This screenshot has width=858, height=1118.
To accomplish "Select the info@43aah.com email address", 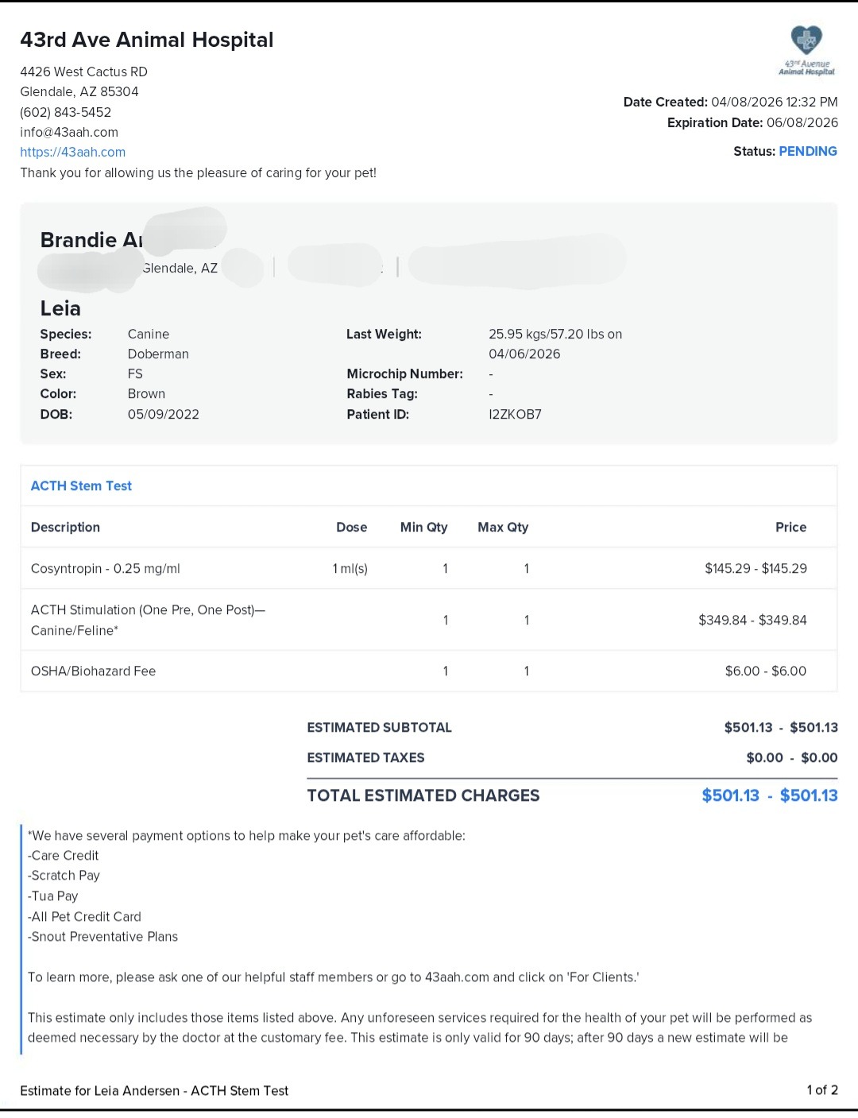I will [69, 132].
